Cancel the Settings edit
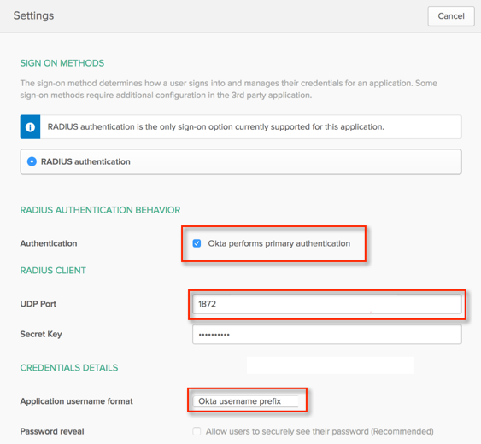 pyautogui.click(x=451, y=16)
